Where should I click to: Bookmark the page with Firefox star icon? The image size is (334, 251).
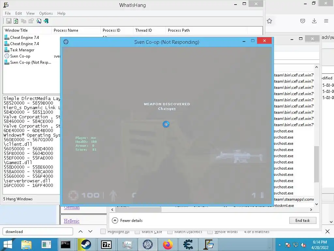point(269,21)
